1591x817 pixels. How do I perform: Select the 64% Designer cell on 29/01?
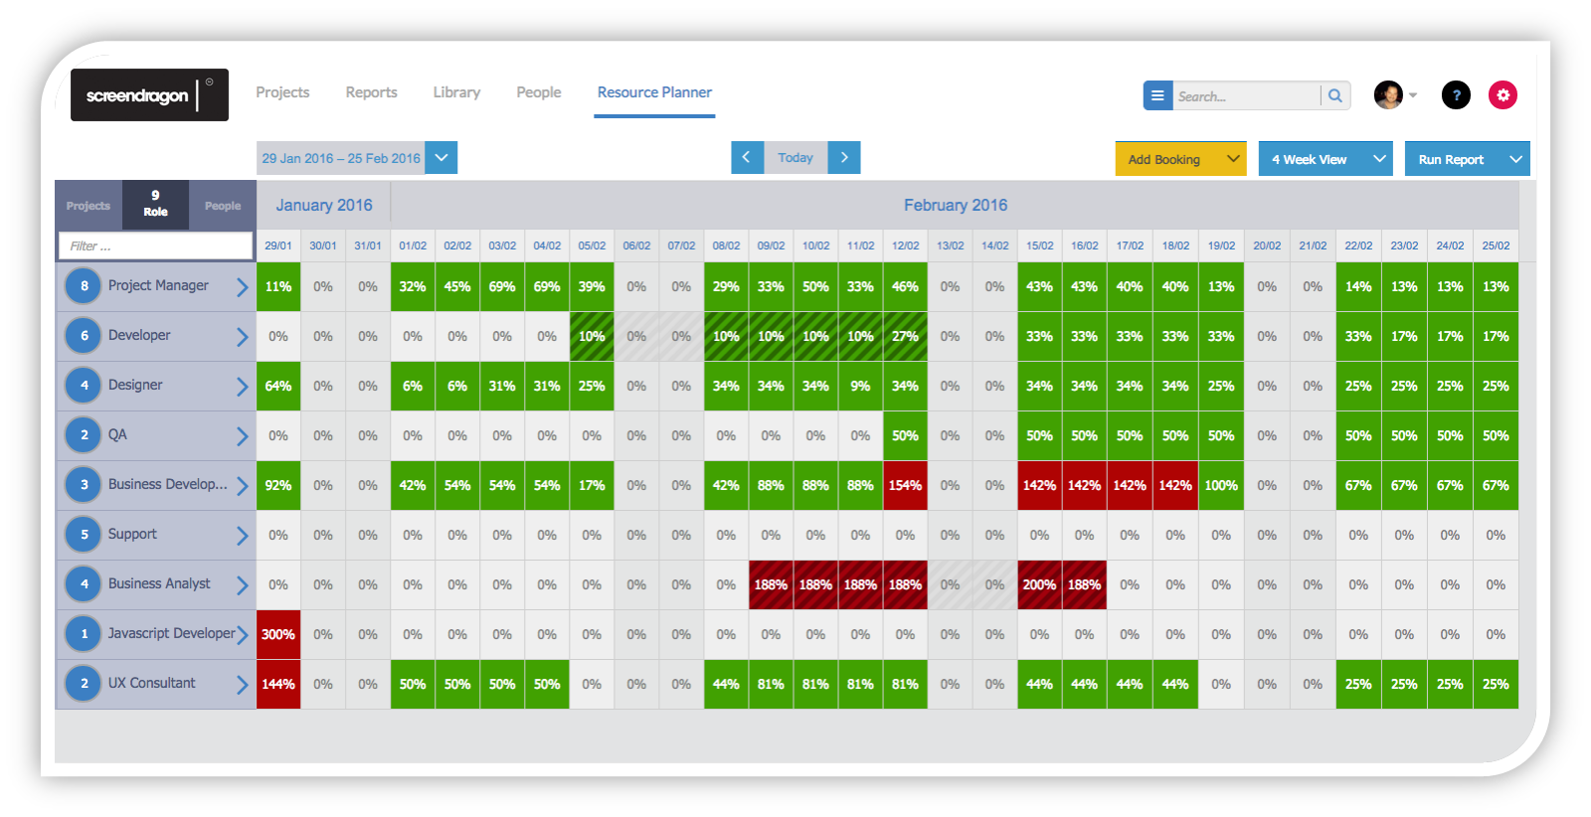[278, 386]
